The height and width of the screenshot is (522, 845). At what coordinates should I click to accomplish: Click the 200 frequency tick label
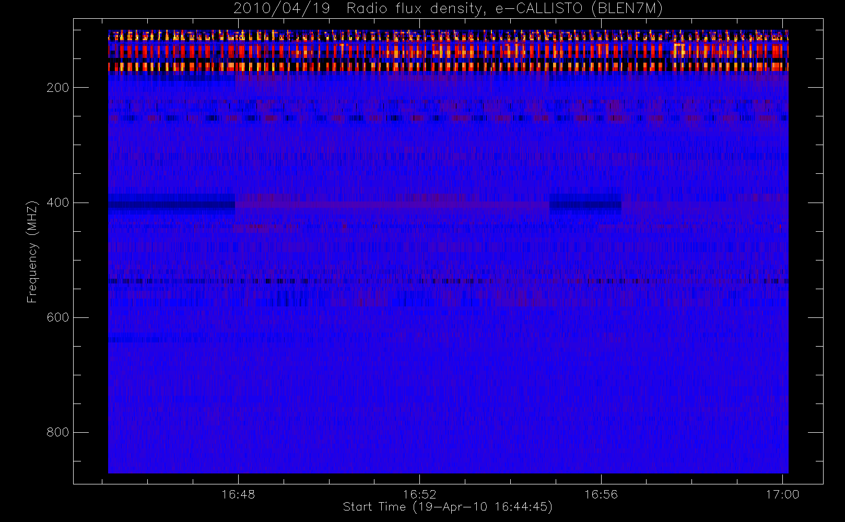tap(57, 88)
